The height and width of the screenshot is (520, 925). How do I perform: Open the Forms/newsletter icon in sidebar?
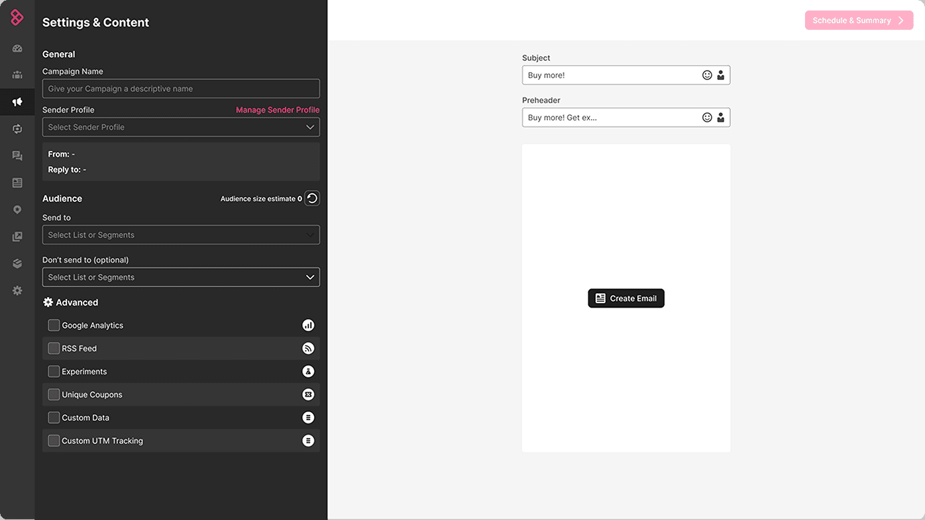17,183
